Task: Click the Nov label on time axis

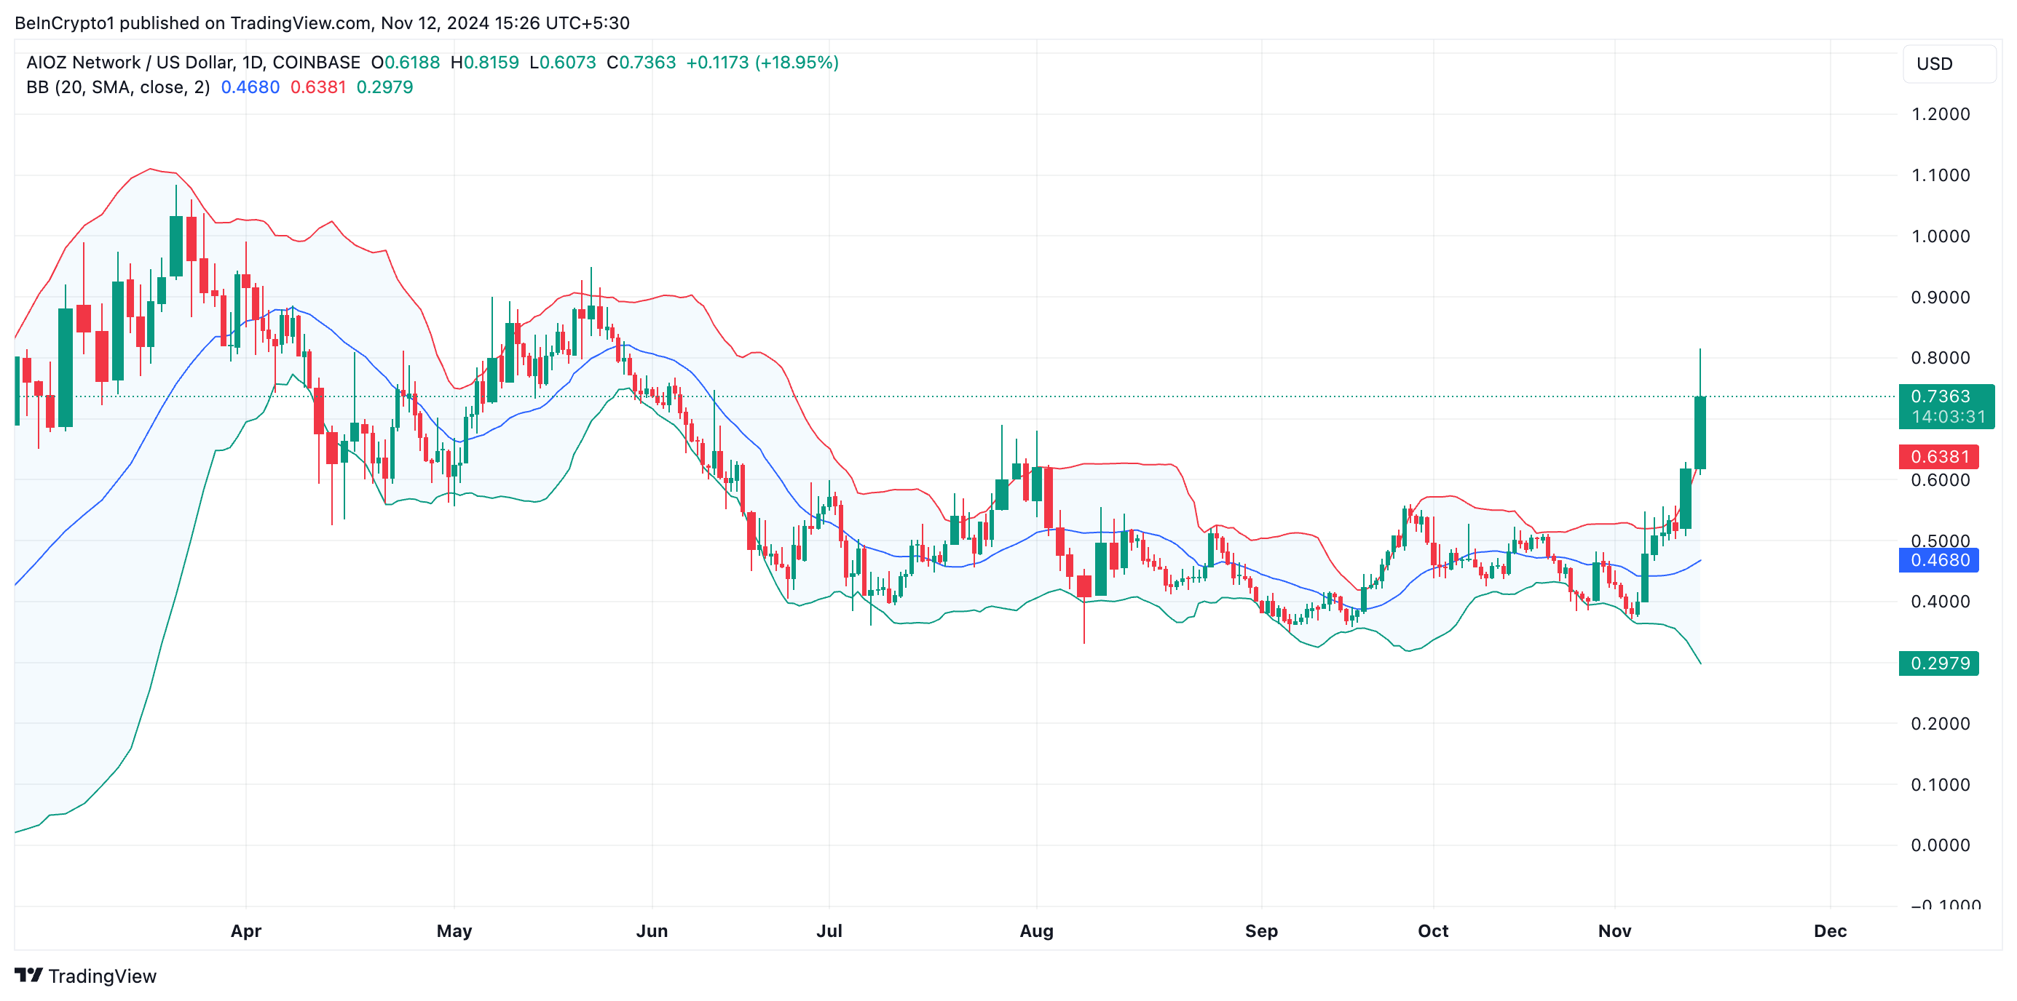Action: pyautogui.click(x=1614, y=930)
